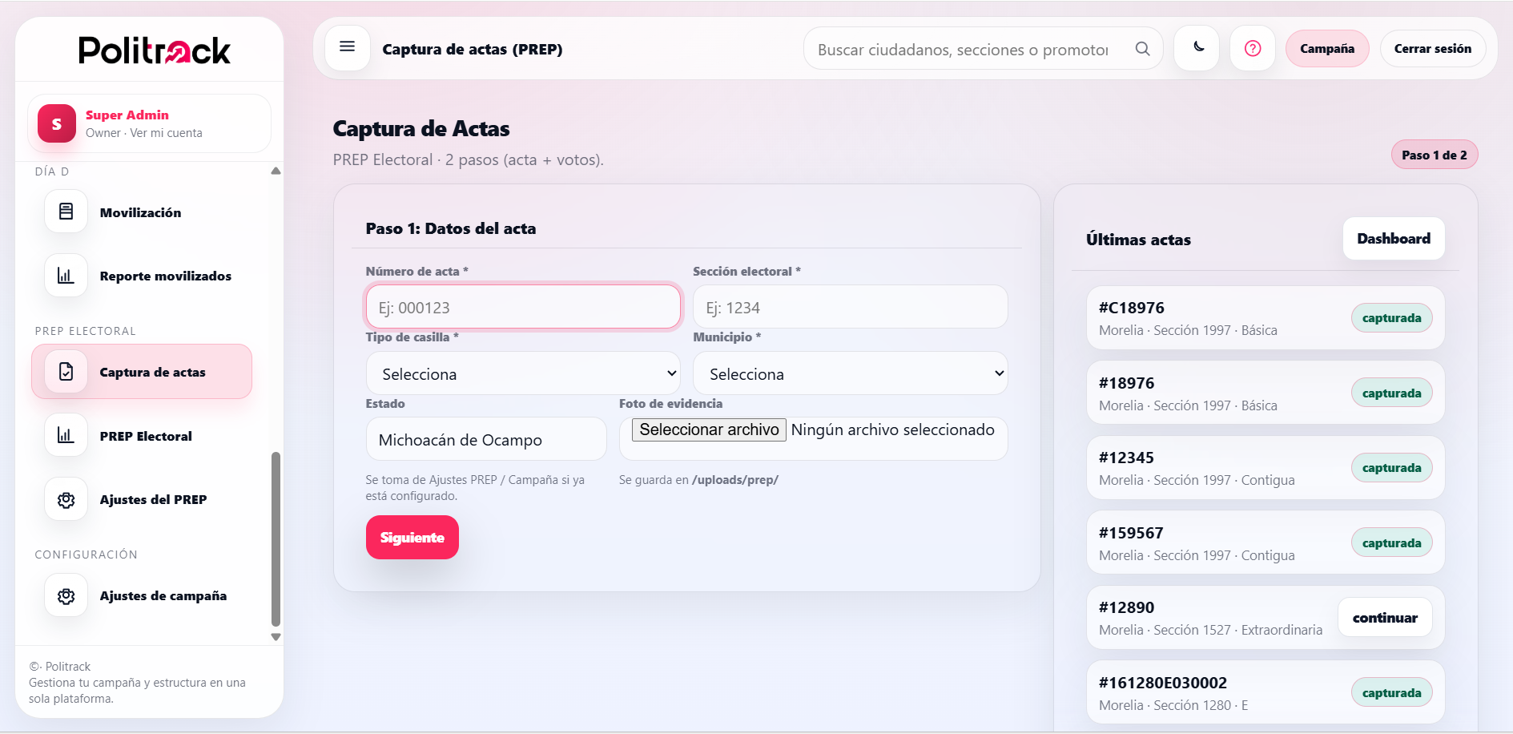Open help using the question mark icon
Image resolution: width=1513 pixels, height=734 pixels.
point(1252,48)
